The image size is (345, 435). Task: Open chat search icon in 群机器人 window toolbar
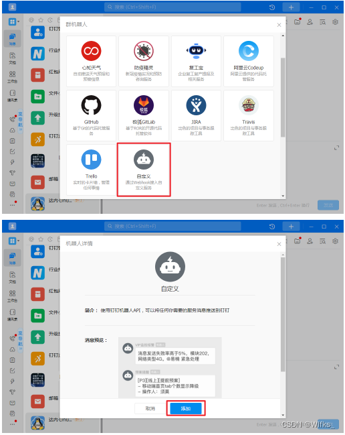pyautogui.click(x=322, y=21)
